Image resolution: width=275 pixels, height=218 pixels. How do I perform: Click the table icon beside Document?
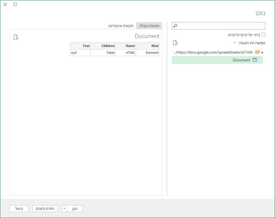coord(255,60)
